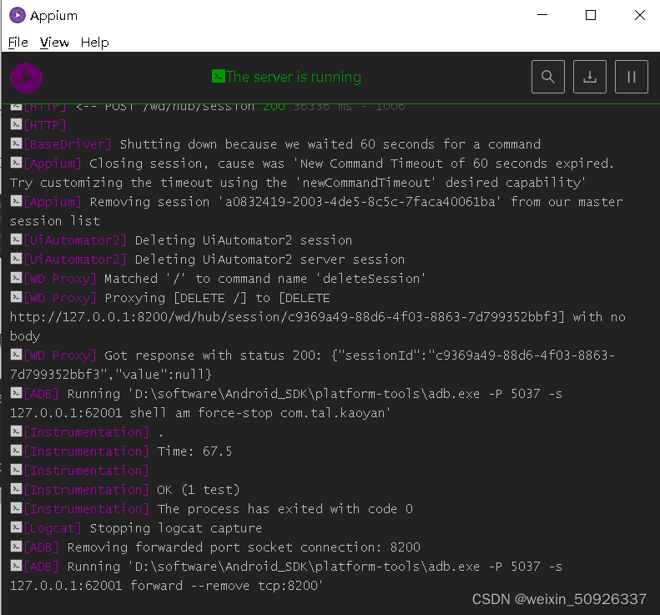The image size is (660, 615).
Task: Click icon beside 'Got response with status 200'
Action: coord(16,355)
